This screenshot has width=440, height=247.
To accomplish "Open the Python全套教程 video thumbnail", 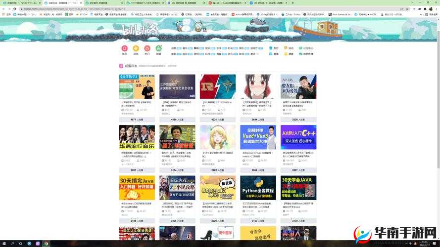I will (258, 188).
